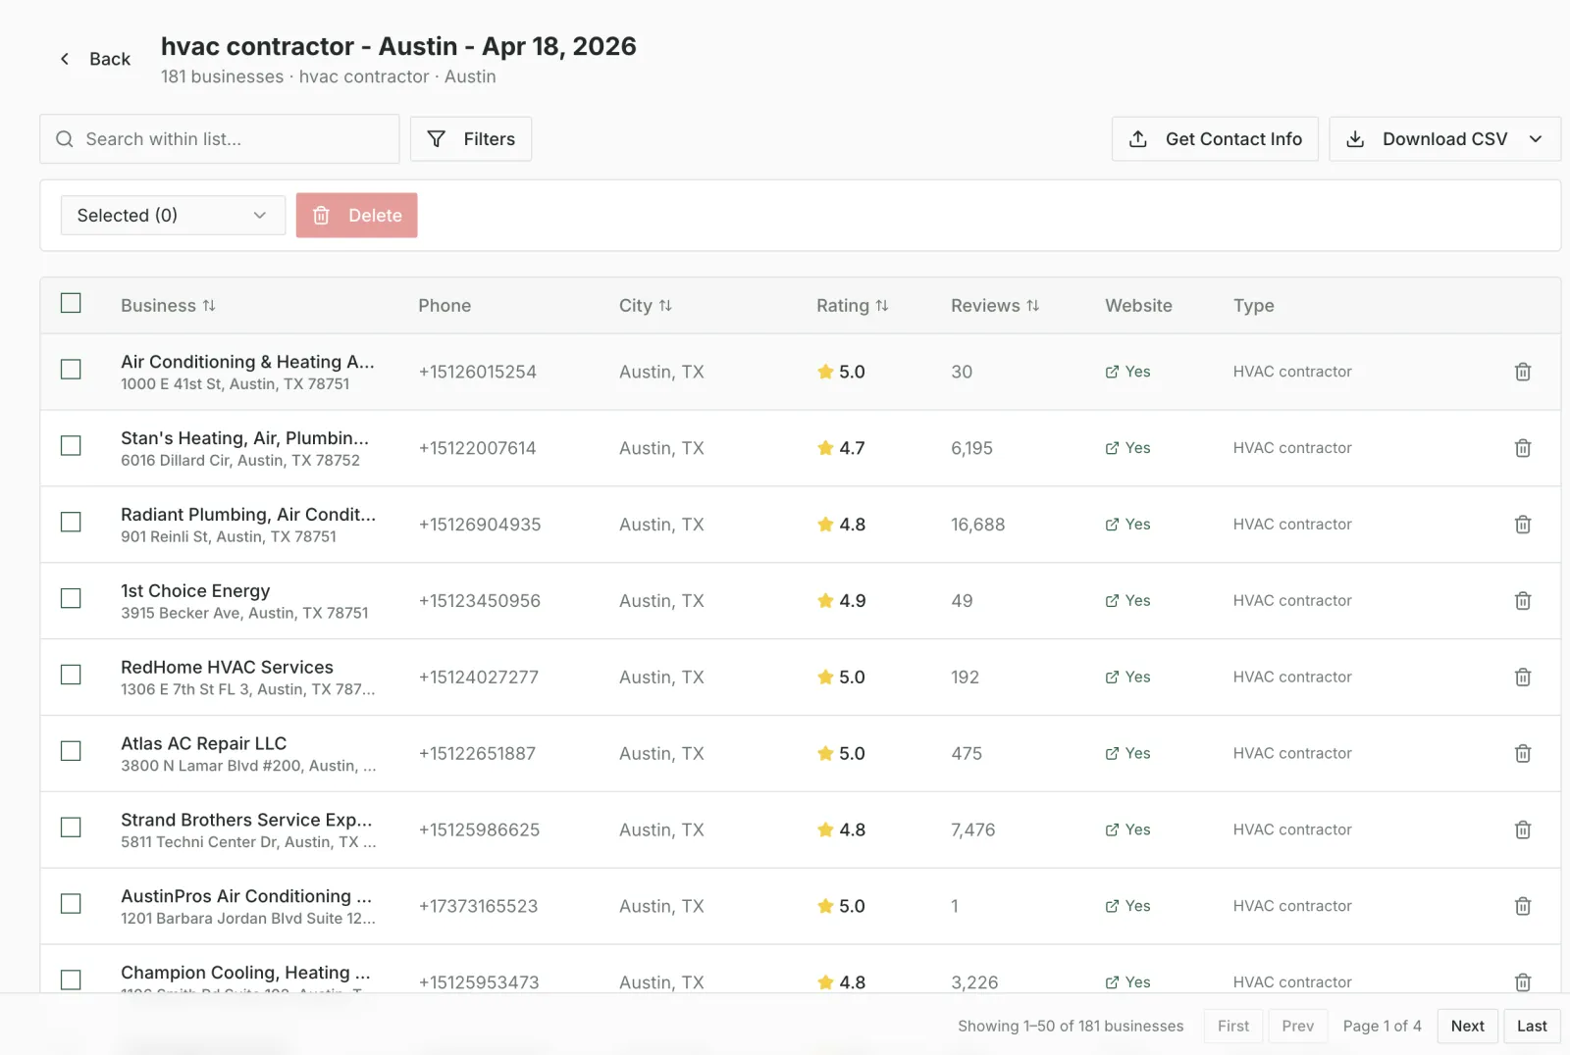The image size is (1570, 1055).
Task: Click the 16,688 reviews count
Action: [978, 525]
